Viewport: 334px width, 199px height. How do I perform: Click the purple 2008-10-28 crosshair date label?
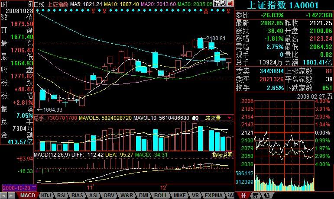pyautogui.click(x=19, y=188)
